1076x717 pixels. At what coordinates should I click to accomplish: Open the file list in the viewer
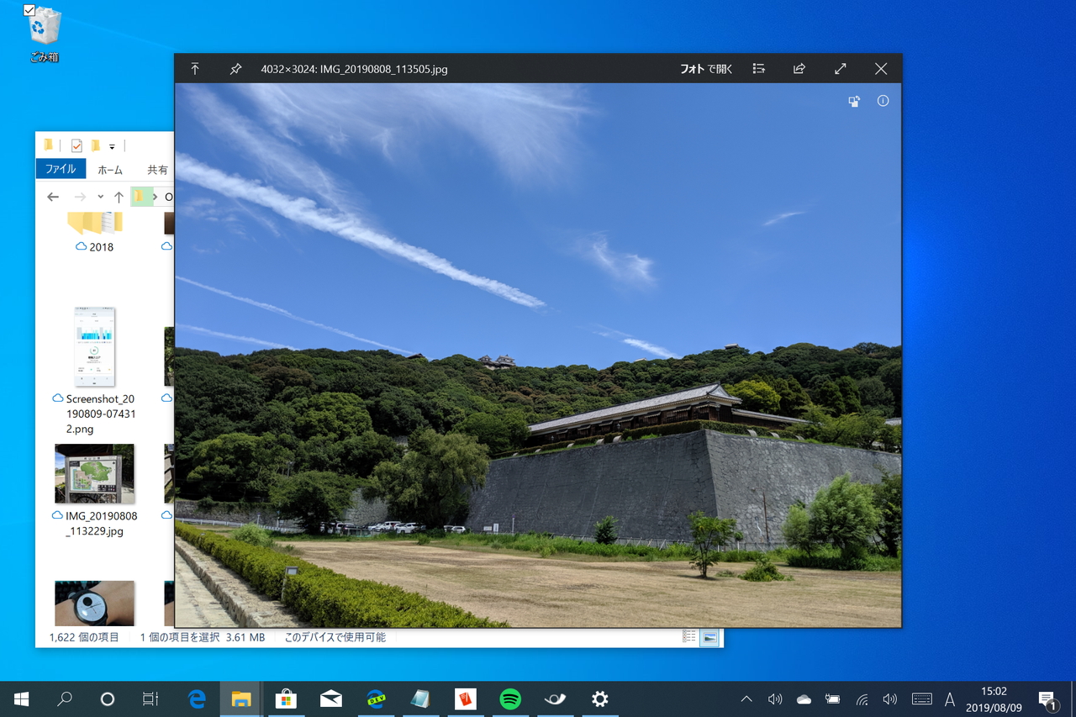pos(758,68)
